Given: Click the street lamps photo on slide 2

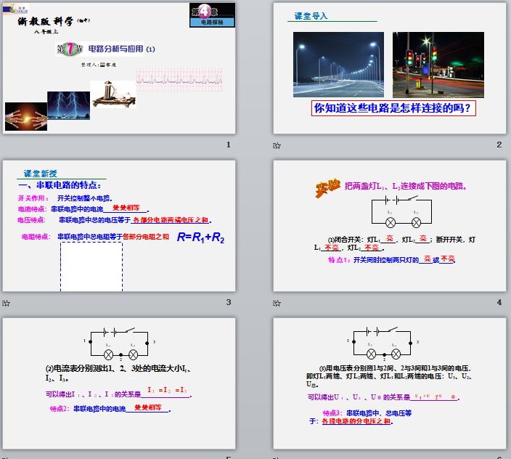Looking at the screenshot, I should (x=339, y=64).
